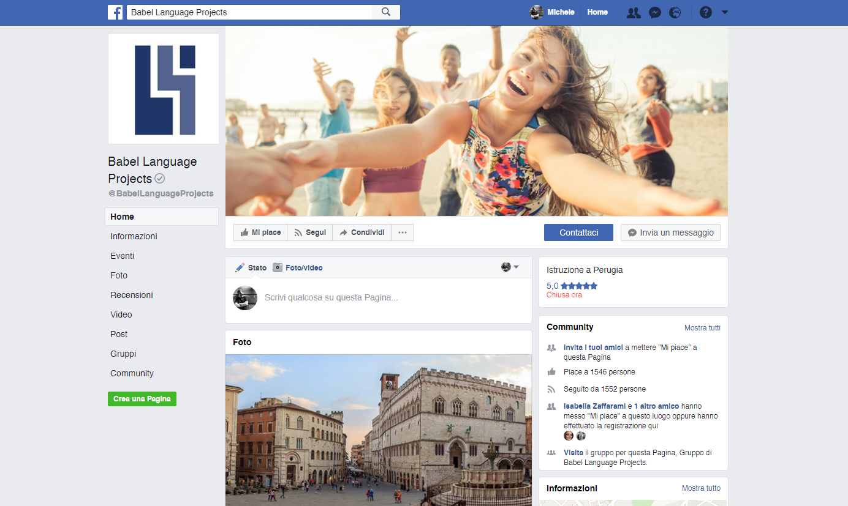Click the Mi piace like button

[260, 233]
